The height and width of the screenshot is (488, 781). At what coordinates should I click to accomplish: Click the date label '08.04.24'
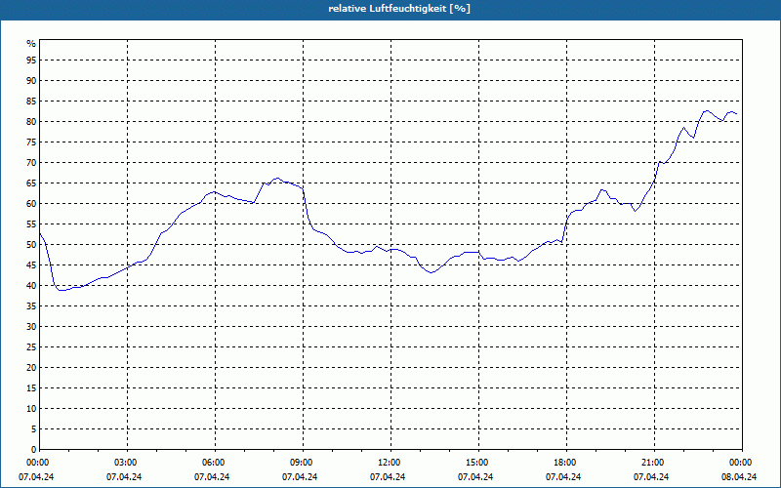739,477
